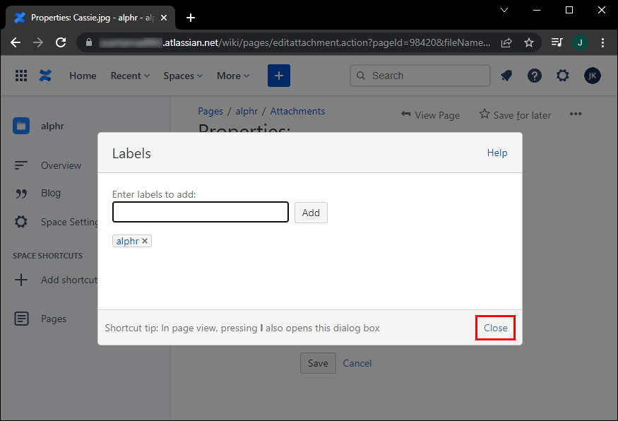Viewport: 618px width, 421px height.
Task: Open the help question mark icon
Action: pos(535,76)
